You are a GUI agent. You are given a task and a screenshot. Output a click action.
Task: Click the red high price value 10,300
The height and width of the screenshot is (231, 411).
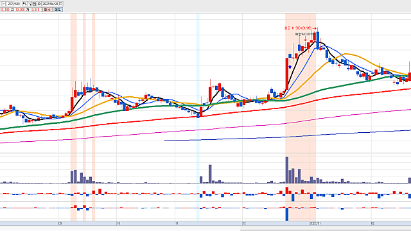pos(20,10)
